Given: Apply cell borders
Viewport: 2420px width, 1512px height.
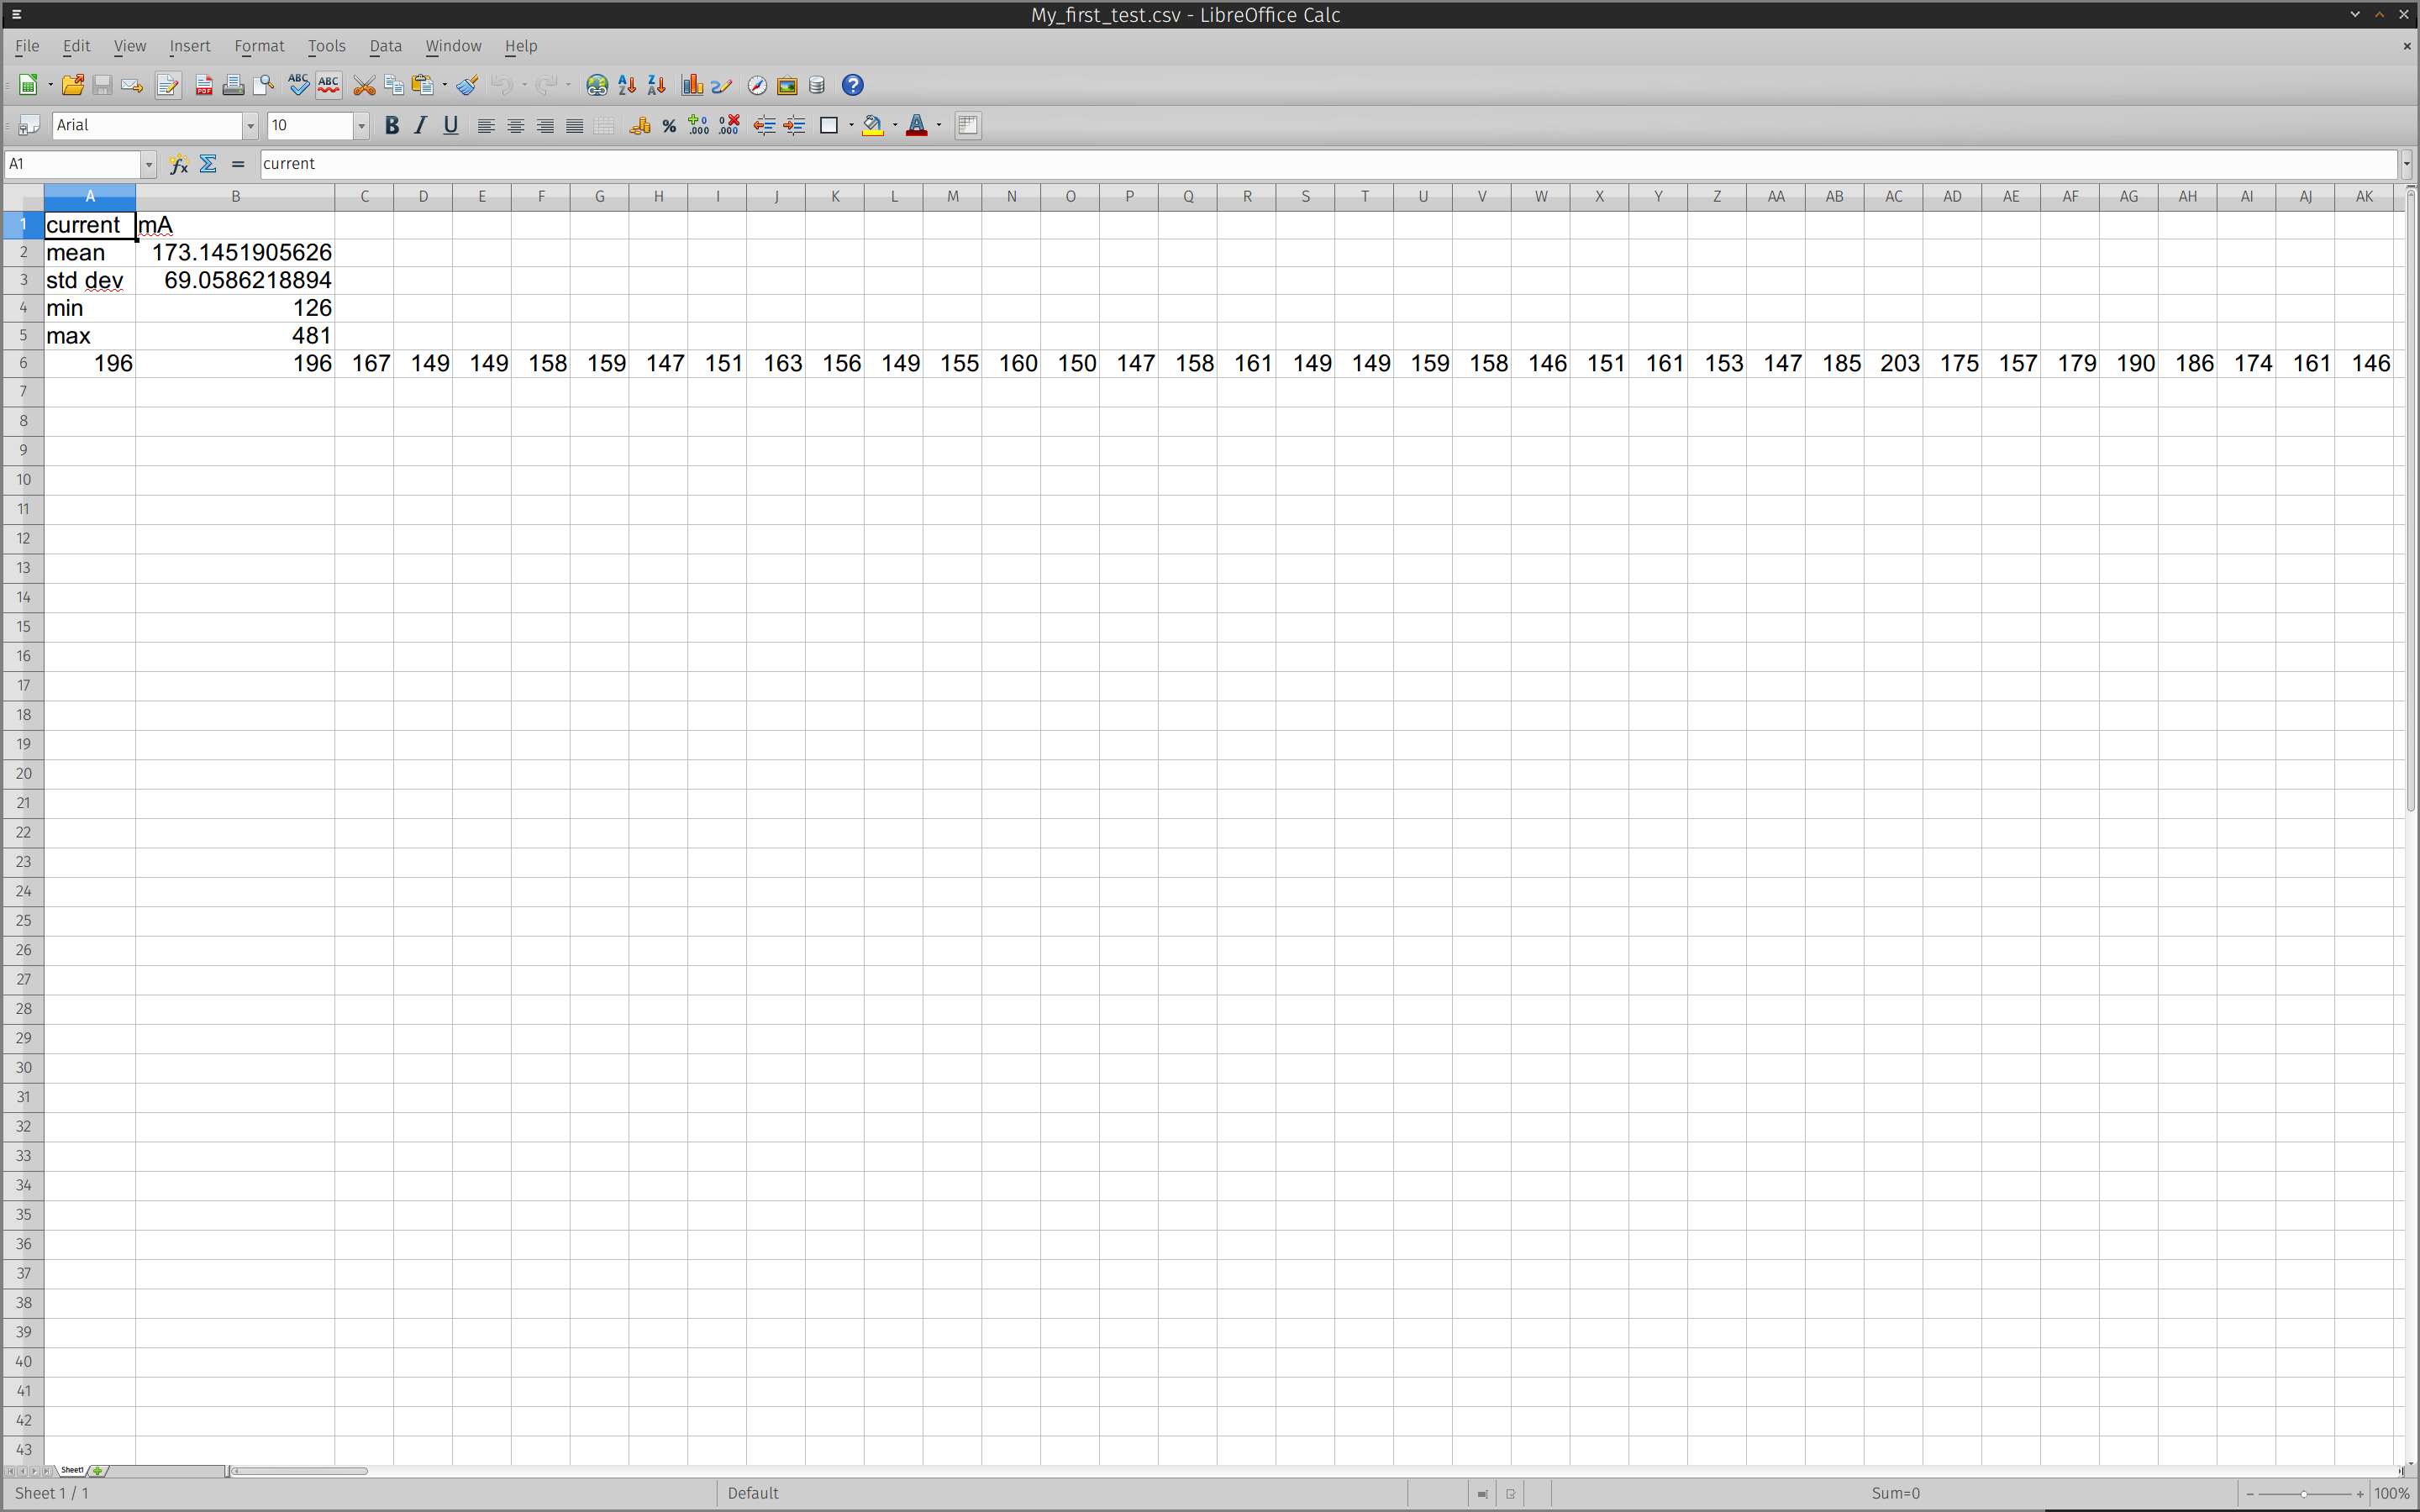Looking at the screenshot, I should click(x=829, y=125).
